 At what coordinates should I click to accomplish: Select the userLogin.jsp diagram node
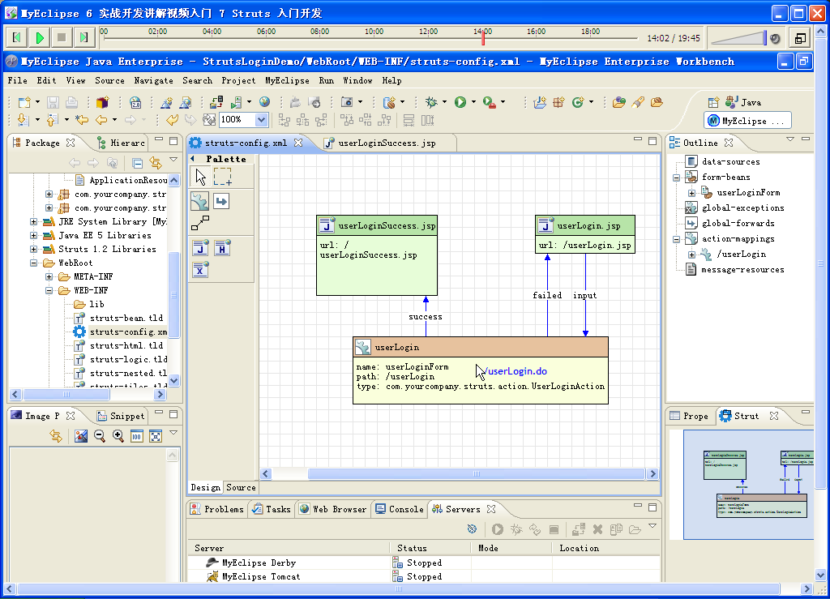coord(585,234)
